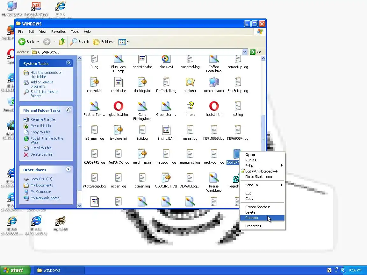Viewport: 367px width, 275px height.
Task: Collapse the File and Folder Tasks panel
Action: (68, 110)
